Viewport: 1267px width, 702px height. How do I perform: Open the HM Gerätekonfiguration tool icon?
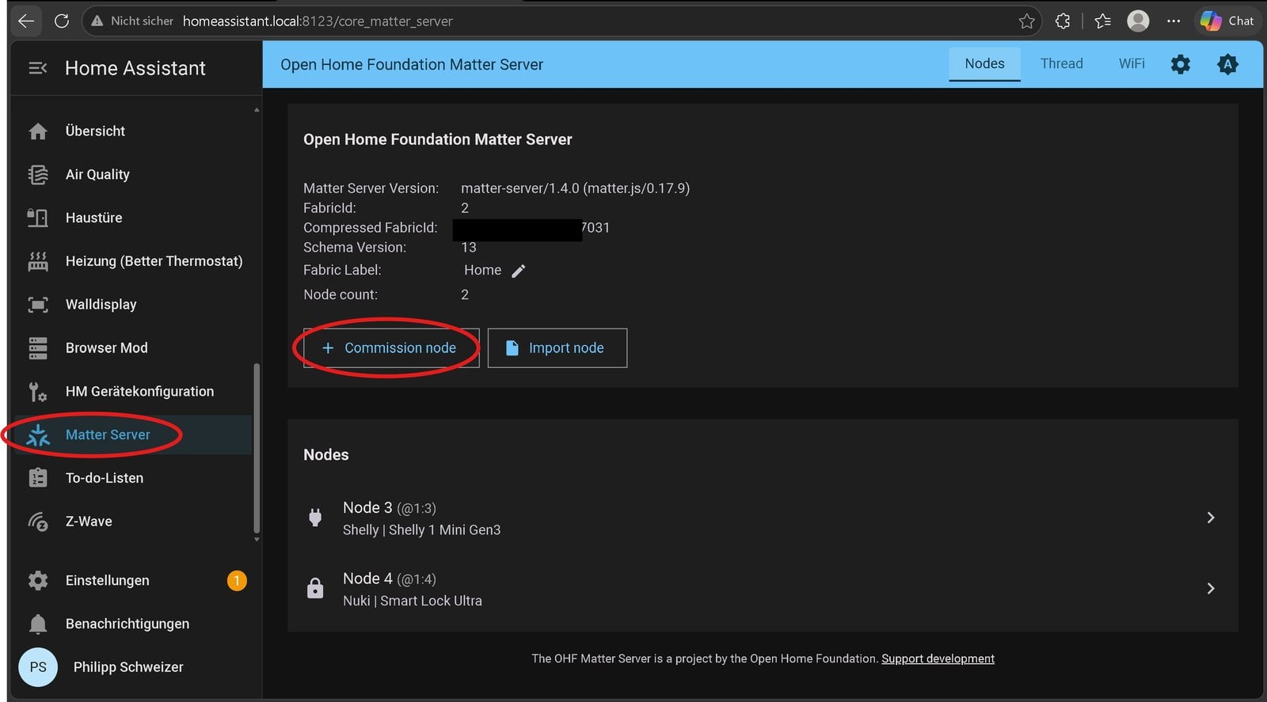click(x=38, y=392)
